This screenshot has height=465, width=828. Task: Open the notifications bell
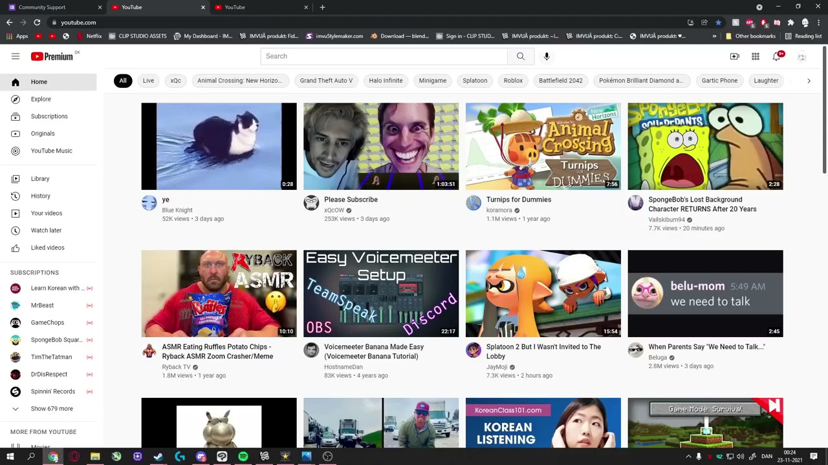tap(777, 56)
